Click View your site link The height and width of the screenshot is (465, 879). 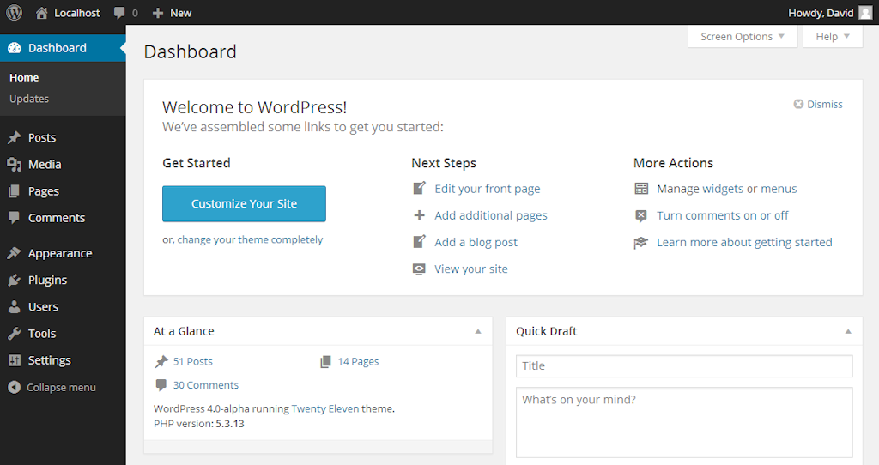click(x=471, y=269)
